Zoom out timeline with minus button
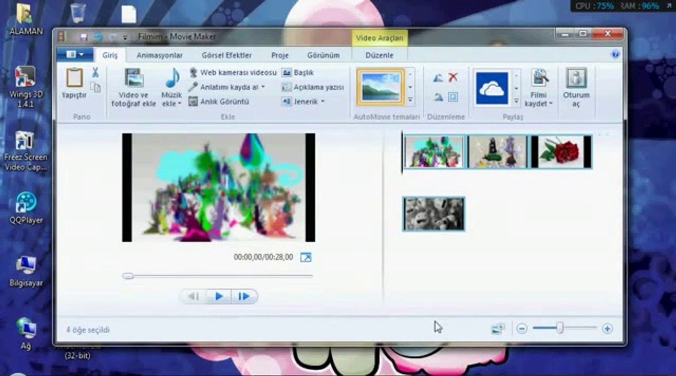This screenshot has width=676, height=376. [x=522, y=328]
